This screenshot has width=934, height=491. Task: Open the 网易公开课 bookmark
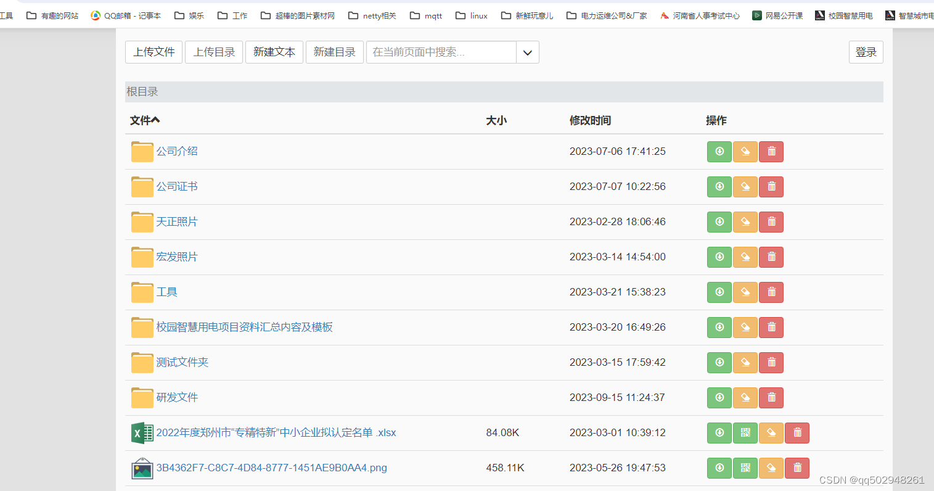coord(777,15)
